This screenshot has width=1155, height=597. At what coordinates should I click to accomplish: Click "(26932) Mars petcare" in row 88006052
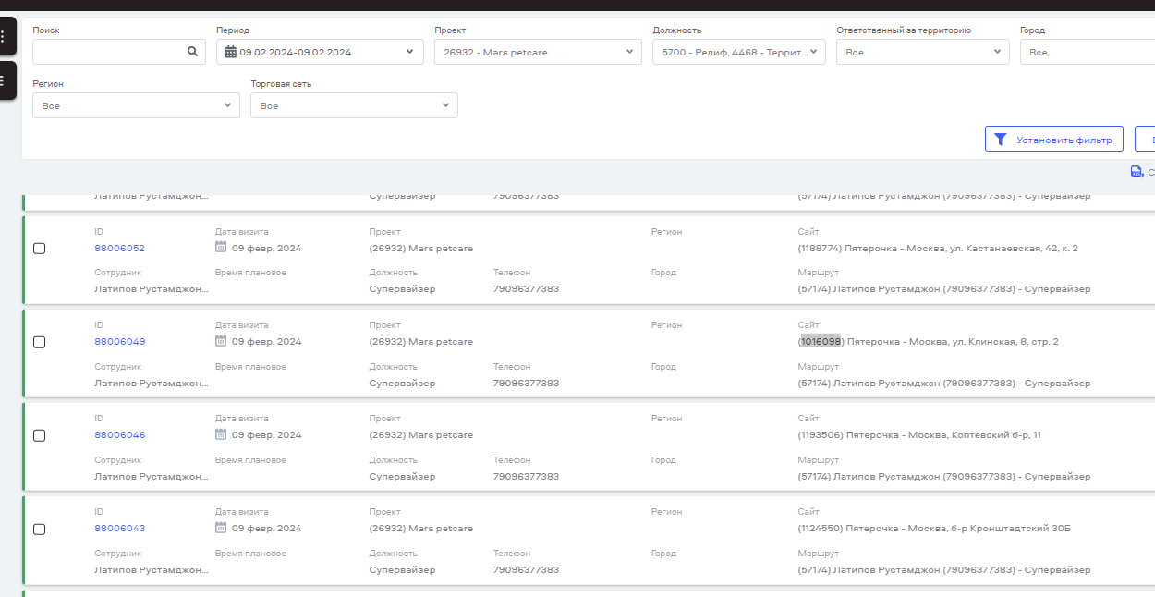click(x=420, y=248)
